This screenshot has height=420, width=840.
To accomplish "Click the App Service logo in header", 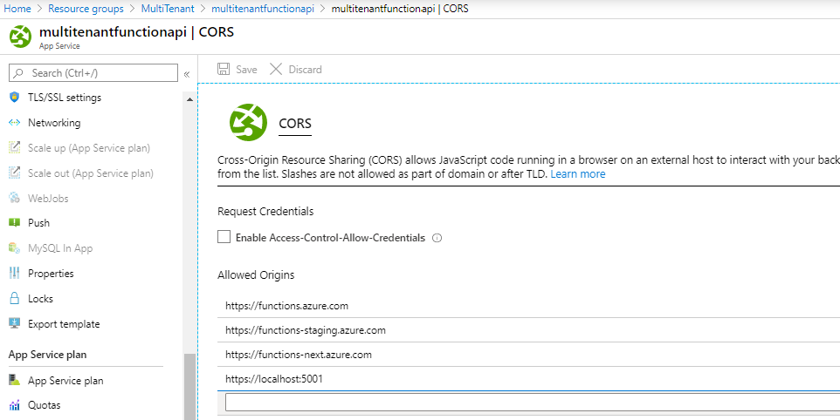I will (20, 37).
